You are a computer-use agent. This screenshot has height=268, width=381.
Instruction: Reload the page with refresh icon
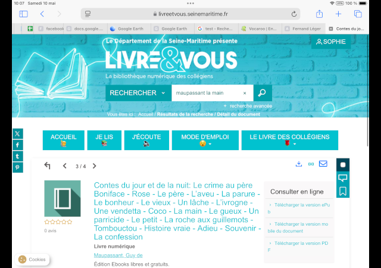[x=293, y=14]
